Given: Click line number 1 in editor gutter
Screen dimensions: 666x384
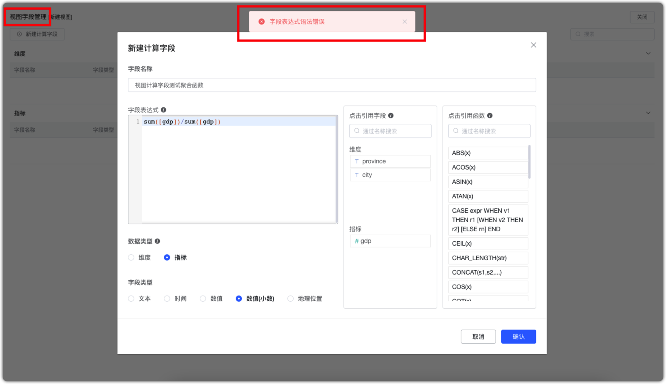Looking at the screenshot, I should click(138, 122).
